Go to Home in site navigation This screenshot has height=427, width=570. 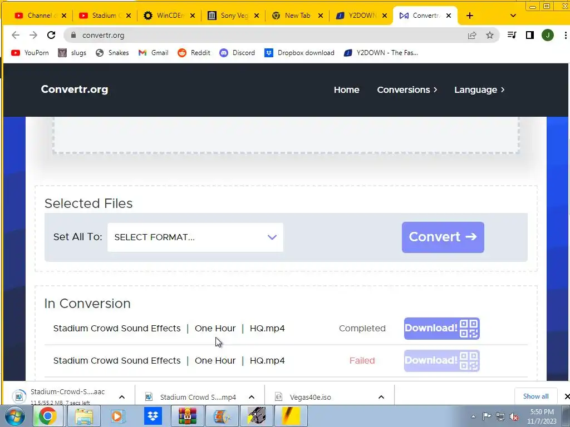pos(346,90)
